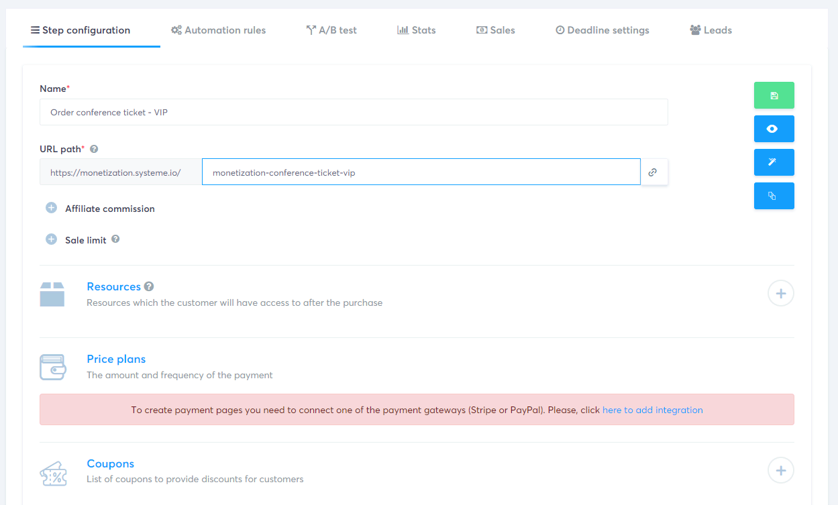Switch to the Automation rules tab
This screenshot has width=838, height=505.
(x=218, y=30)
